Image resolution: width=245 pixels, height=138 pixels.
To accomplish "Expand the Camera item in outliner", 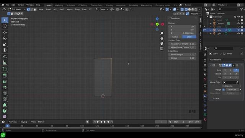I will click(211, 23).
